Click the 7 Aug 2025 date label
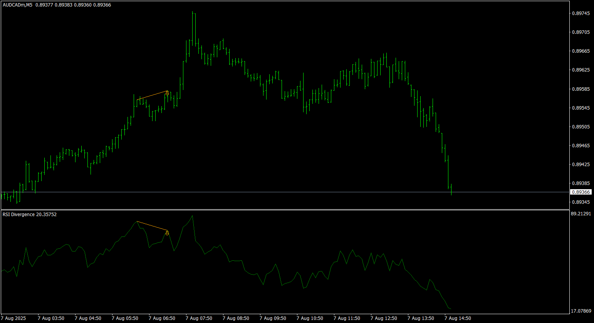 14,318
